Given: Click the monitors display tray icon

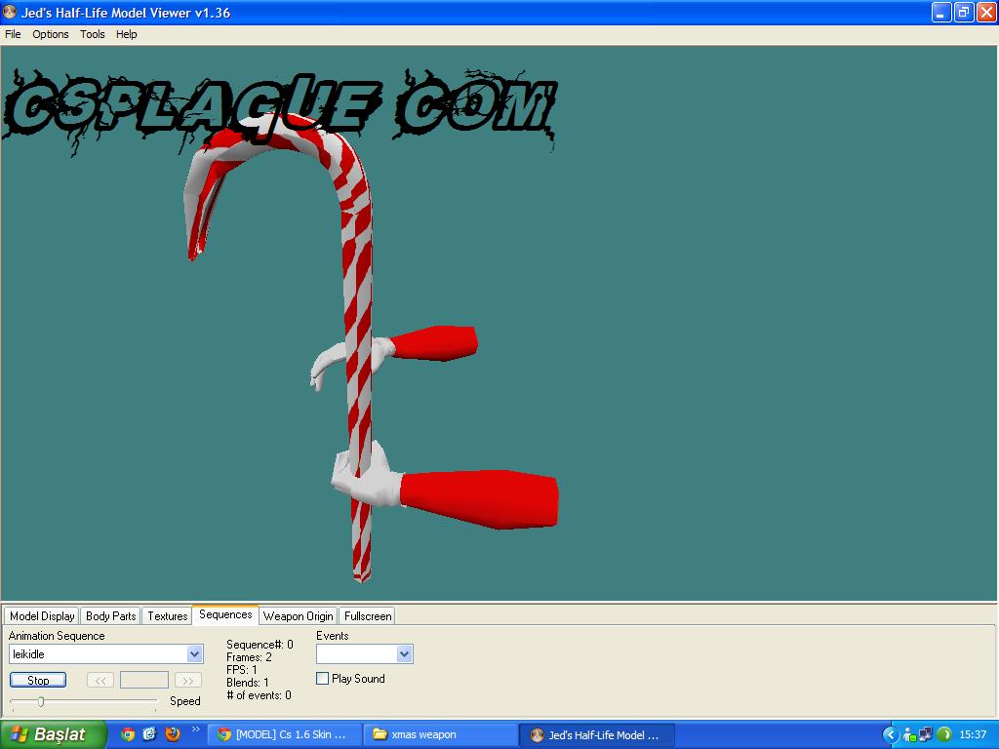Looking at the screenshot, I should [926, 735].
